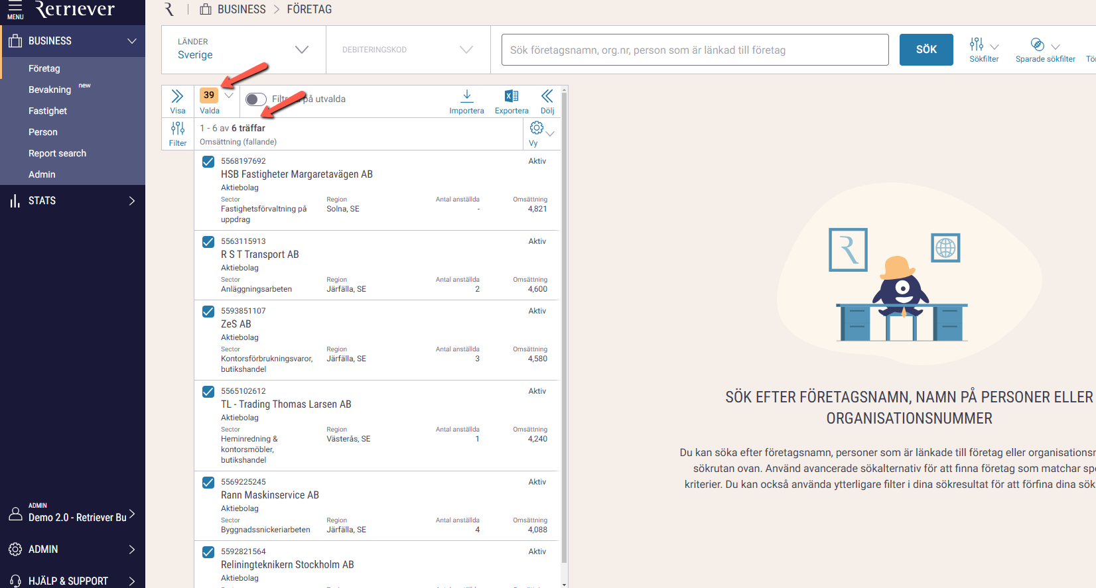
Task: Select Bevakning in sidebar menu
Action: (x=50, y=89)
